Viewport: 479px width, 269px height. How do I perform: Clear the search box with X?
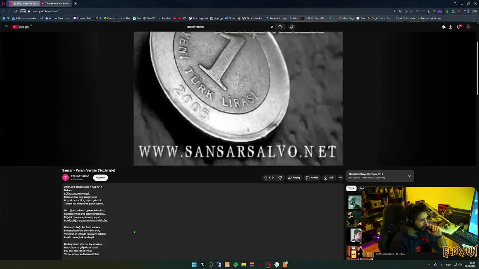tap(272, 27)
